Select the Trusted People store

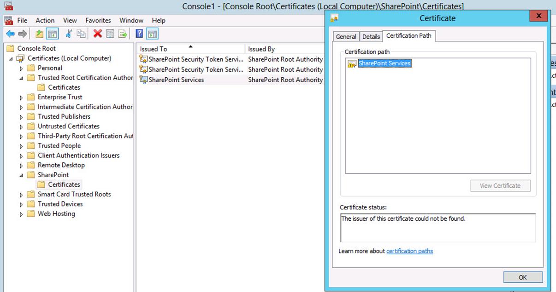pyautogui.click(x=59, y=146)
